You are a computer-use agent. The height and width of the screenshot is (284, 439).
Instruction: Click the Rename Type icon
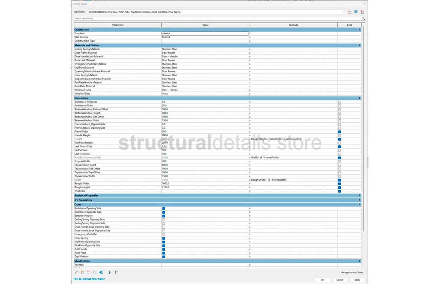coord(356,12)
